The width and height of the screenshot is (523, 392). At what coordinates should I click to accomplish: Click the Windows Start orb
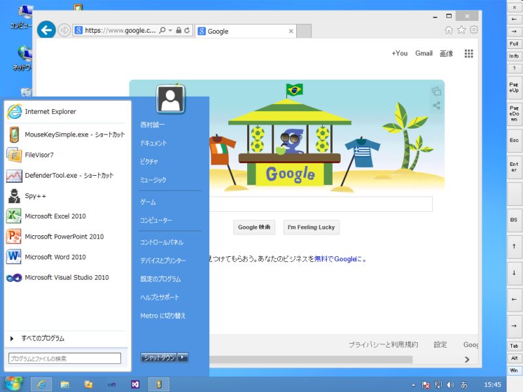[x=13, y=384]
